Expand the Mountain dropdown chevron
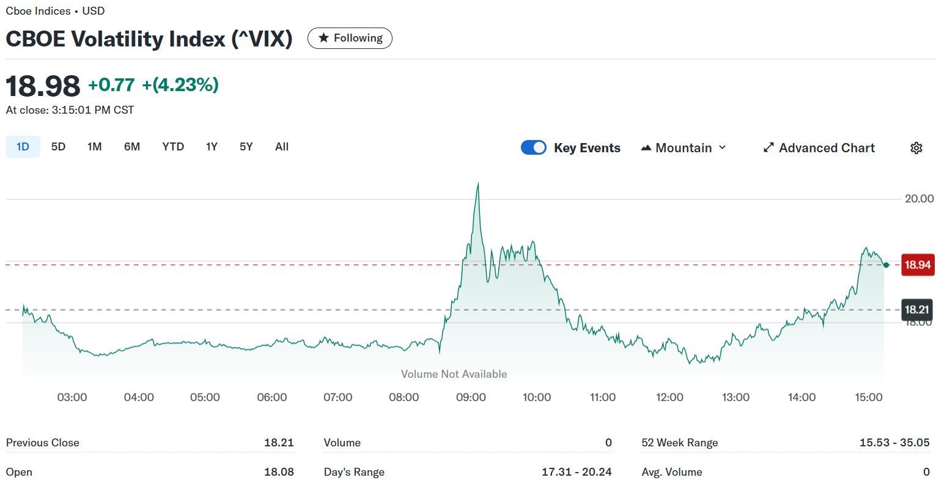The image size is (936, 480). click(722, 147)
